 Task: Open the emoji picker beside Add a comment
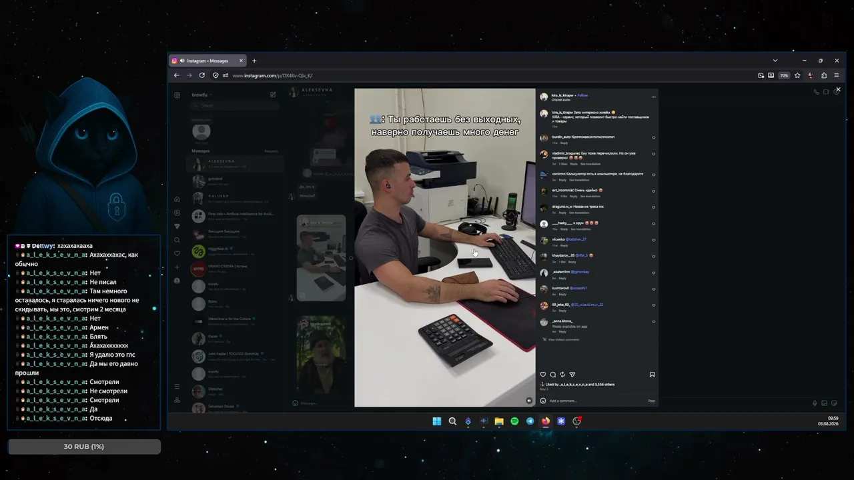pyautogui.click(x=543, y=401)
